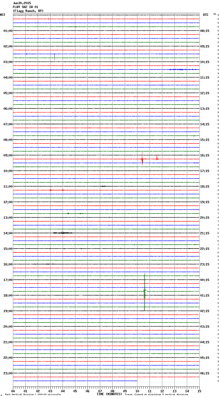Image resolution: width=220 pixels, height=398 pixels.
Task: Click the tall green spike on the 17:45 trace
Action: click(144, 292)
